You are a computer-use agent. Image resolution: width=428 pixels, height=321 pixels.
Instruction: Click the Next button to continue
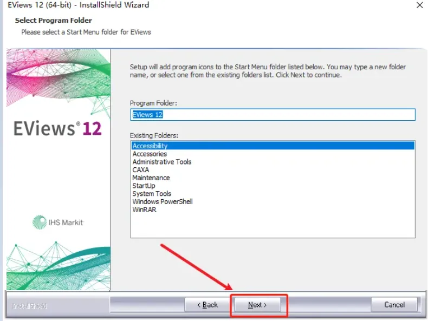pyautogui.click(x=257, y=305)
